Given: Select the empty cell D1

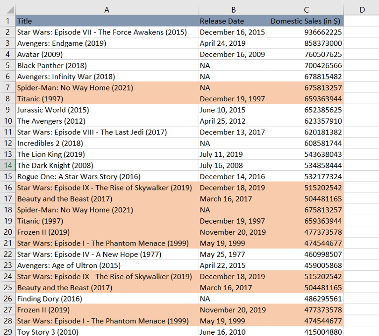Looking at the screenshot, I should [361, 21].
